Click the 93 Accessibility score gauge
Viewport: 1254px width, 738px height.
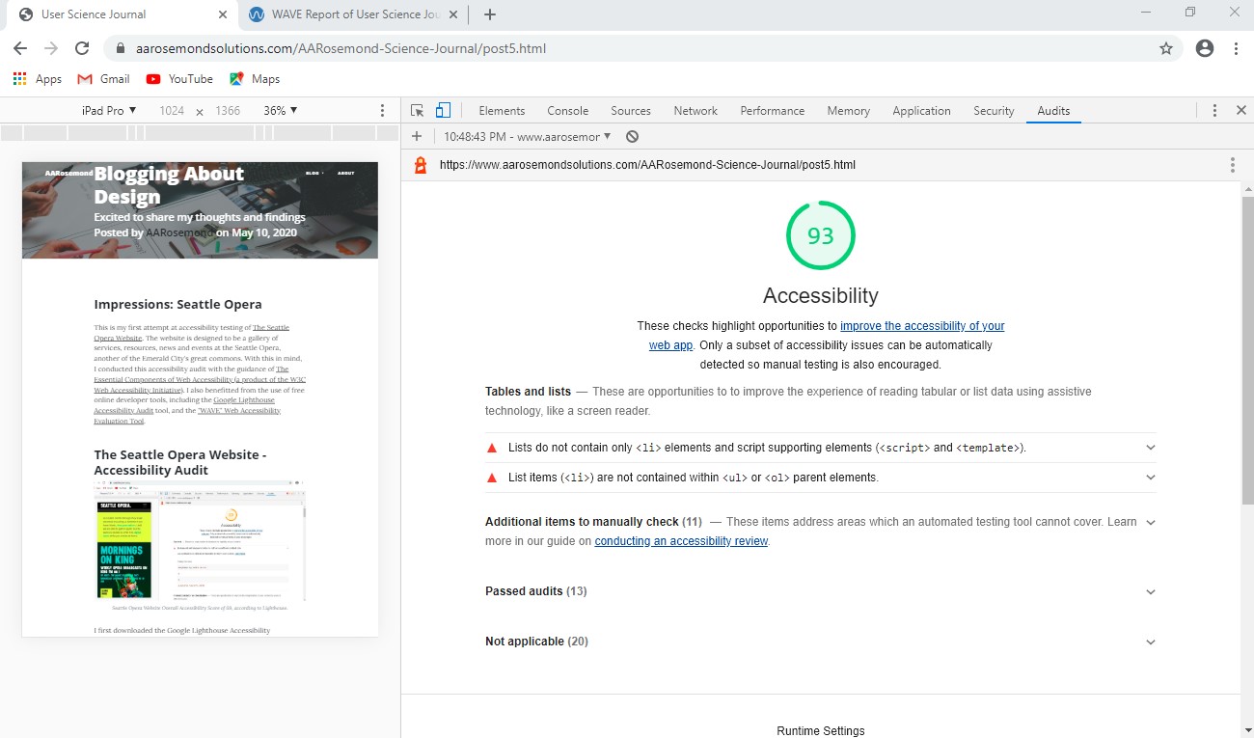[x=821, y=234]
